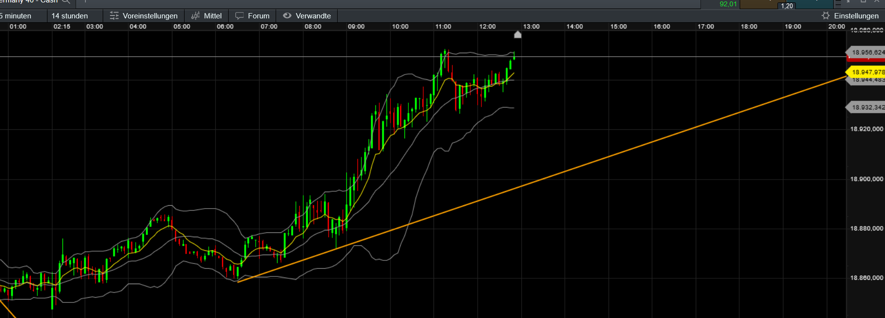The height and width of the screenshot is (318, 885).
Task: Click the 05:00 time axis label
Action: pyautogui.click(x=182, y=27)
